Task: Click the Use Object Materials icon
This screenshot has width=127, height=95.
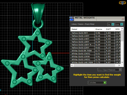Action: tap(120, 70)
